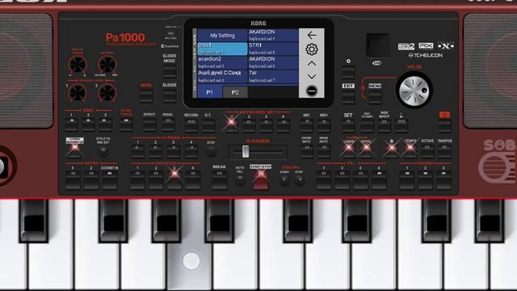Click assignable knob 2
Image resolution: width=517 pixels, height=291 pixels.
pos(107,93)
